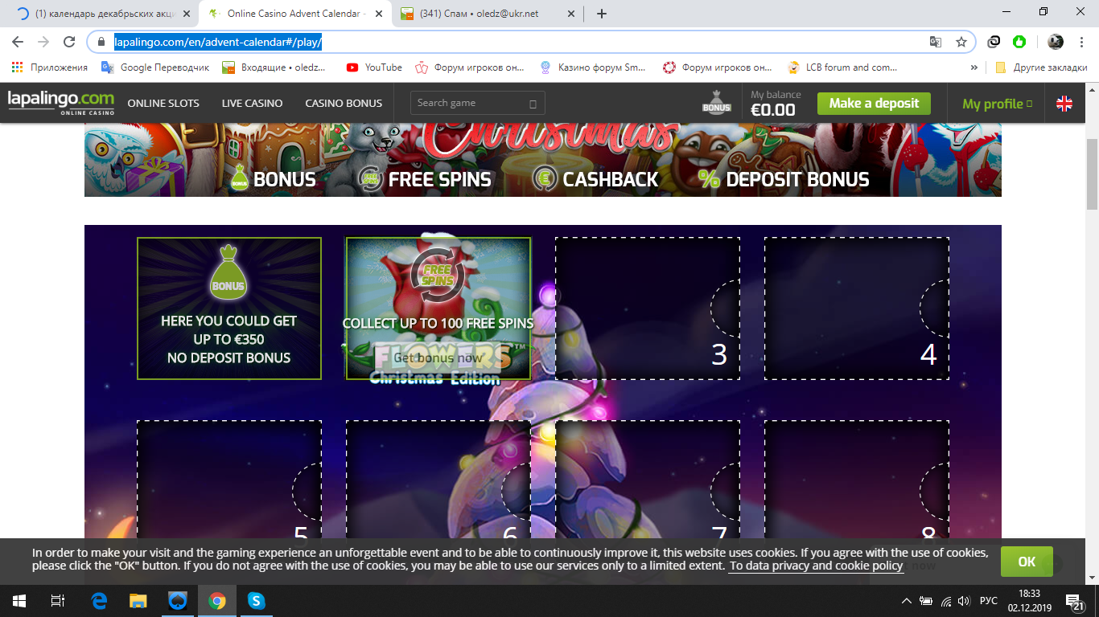
Task: Bookmark this page with the star icon
Action: coord(961,42)
